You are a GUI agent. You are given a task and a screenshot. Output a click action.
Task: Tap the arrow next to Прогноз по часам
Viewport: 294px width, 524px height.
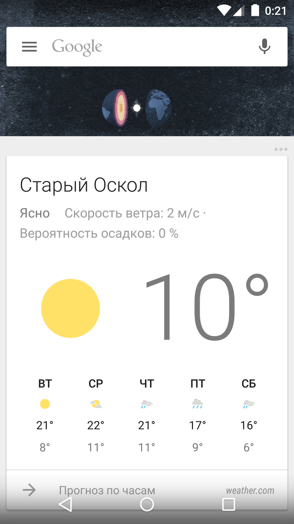coord(29,490)
